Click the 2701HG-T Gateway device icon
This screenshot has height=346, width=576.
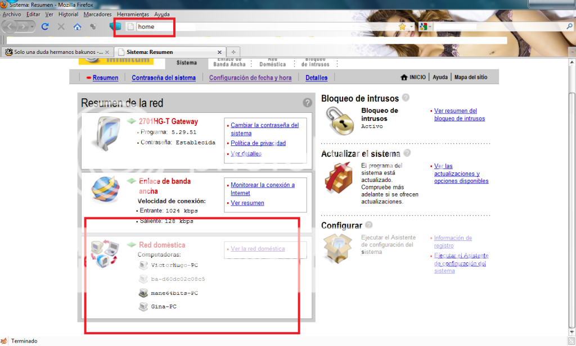tap(107, 134)
